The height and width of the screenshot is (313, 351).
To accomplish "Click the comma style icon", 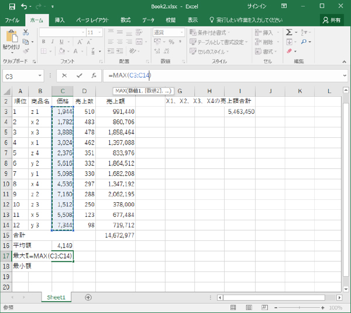I will tap(180, 42).
